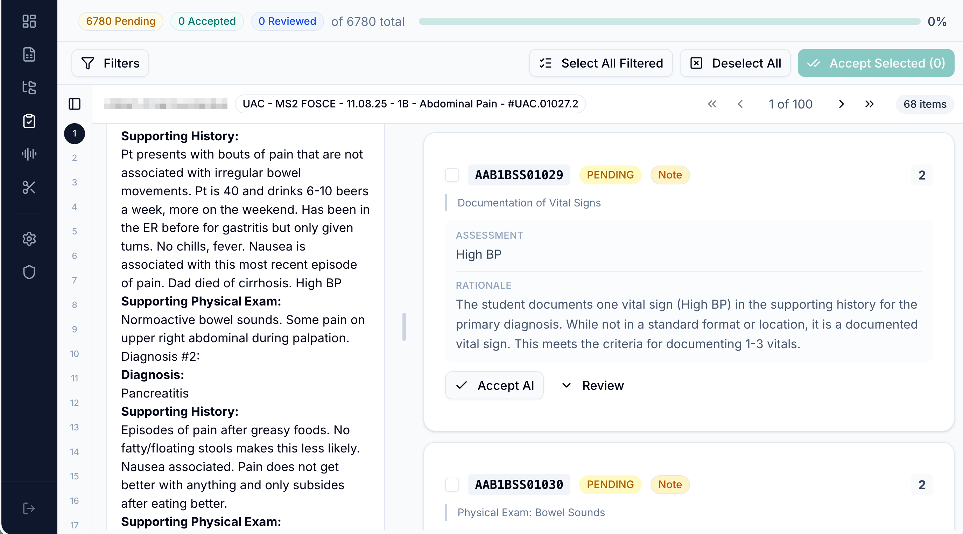Select student number 5 in list

75,231
